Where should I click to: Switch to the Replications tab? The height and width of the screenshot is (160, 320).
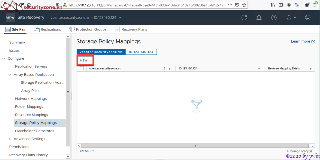point(47,29)
